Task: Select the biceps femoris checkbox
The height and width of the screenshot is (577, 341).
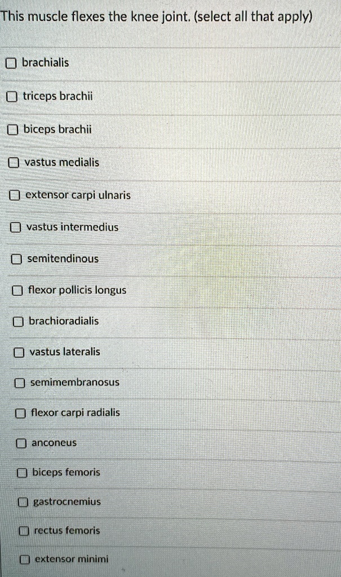Action: pos(22,473)
